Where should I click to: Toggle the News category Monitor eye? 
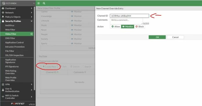point(72,30)
